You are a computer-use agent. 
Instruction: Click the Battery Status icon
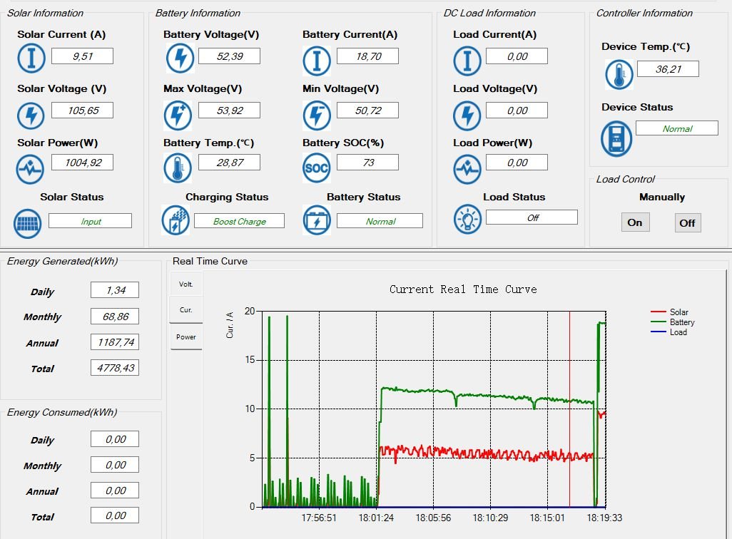coord(317,220)
